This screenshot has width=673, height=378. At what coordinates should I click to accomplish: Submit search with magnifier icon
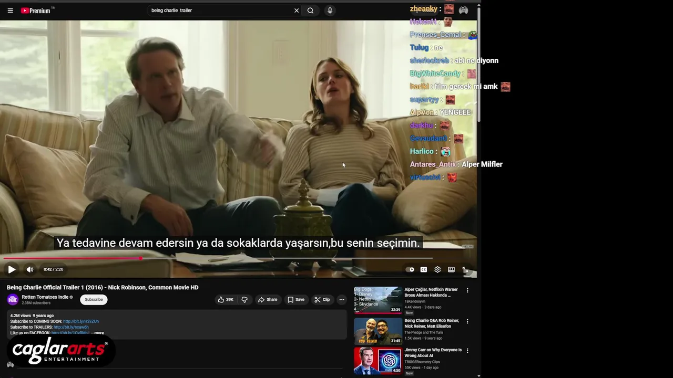click(311, 10)
